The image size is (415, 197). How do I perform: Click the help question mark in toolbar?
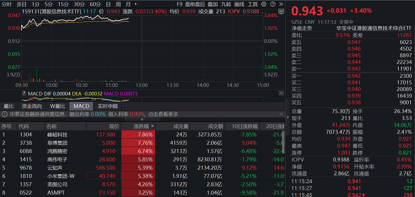[x=273, y=4]
